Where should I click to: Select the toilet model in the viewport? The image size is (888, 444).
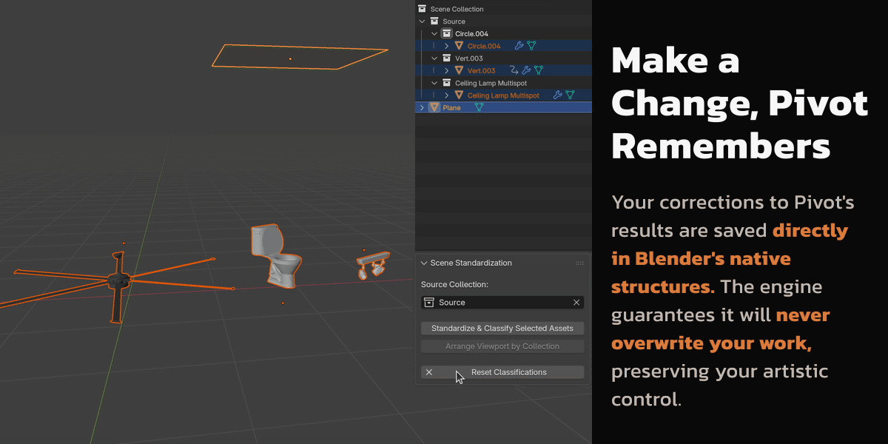(275, 255)
